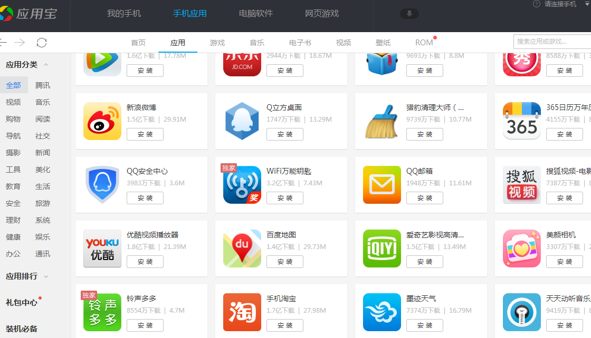Open the WiFi万能钥匙 app icon
This screenshot has height=338, width=591.
pos(242,185)
